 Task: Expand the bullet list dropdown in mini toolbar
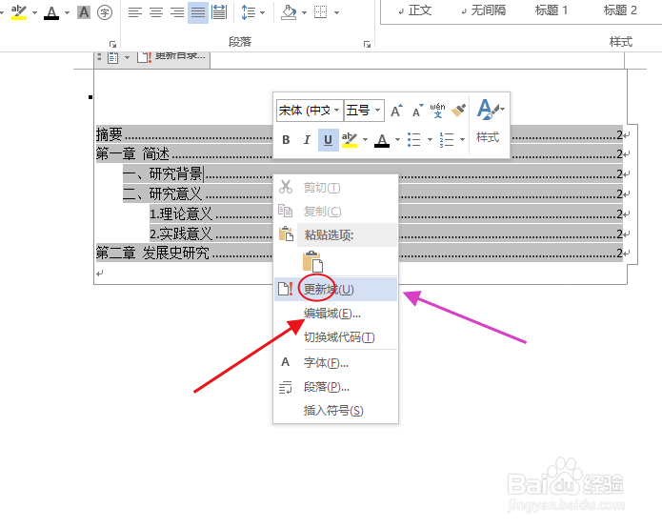pos(430,140)
